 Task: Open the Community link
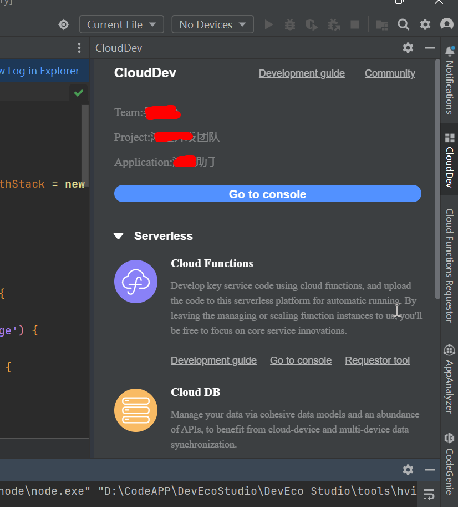point(390,73)
